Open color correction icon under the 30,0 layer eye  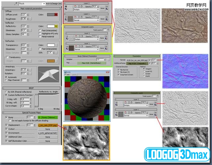(x=66, y=9)
